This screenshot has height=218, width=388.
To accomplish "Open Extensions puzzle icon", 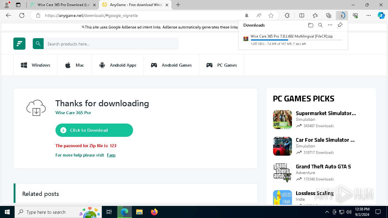I will pyautogui.click(x=287, y=15).
